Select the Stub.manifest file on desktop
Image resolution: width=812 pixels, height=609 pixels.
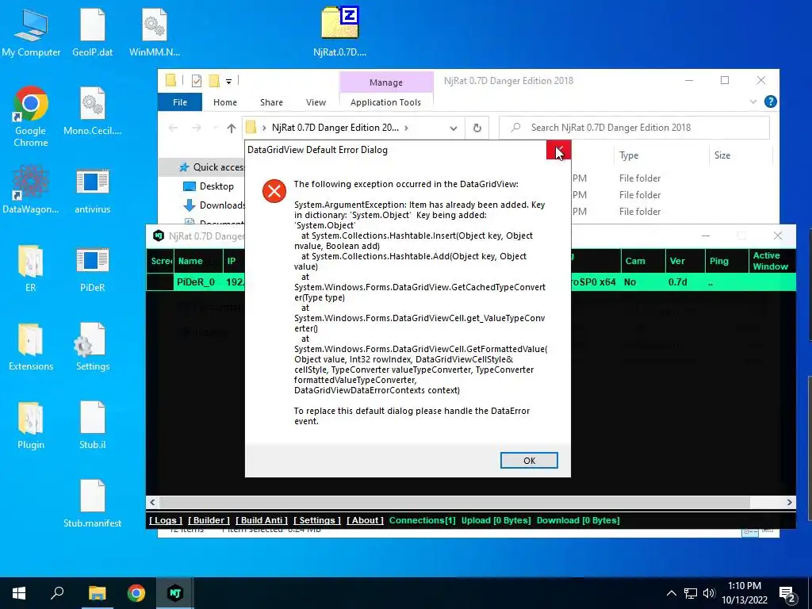[92, 504]
